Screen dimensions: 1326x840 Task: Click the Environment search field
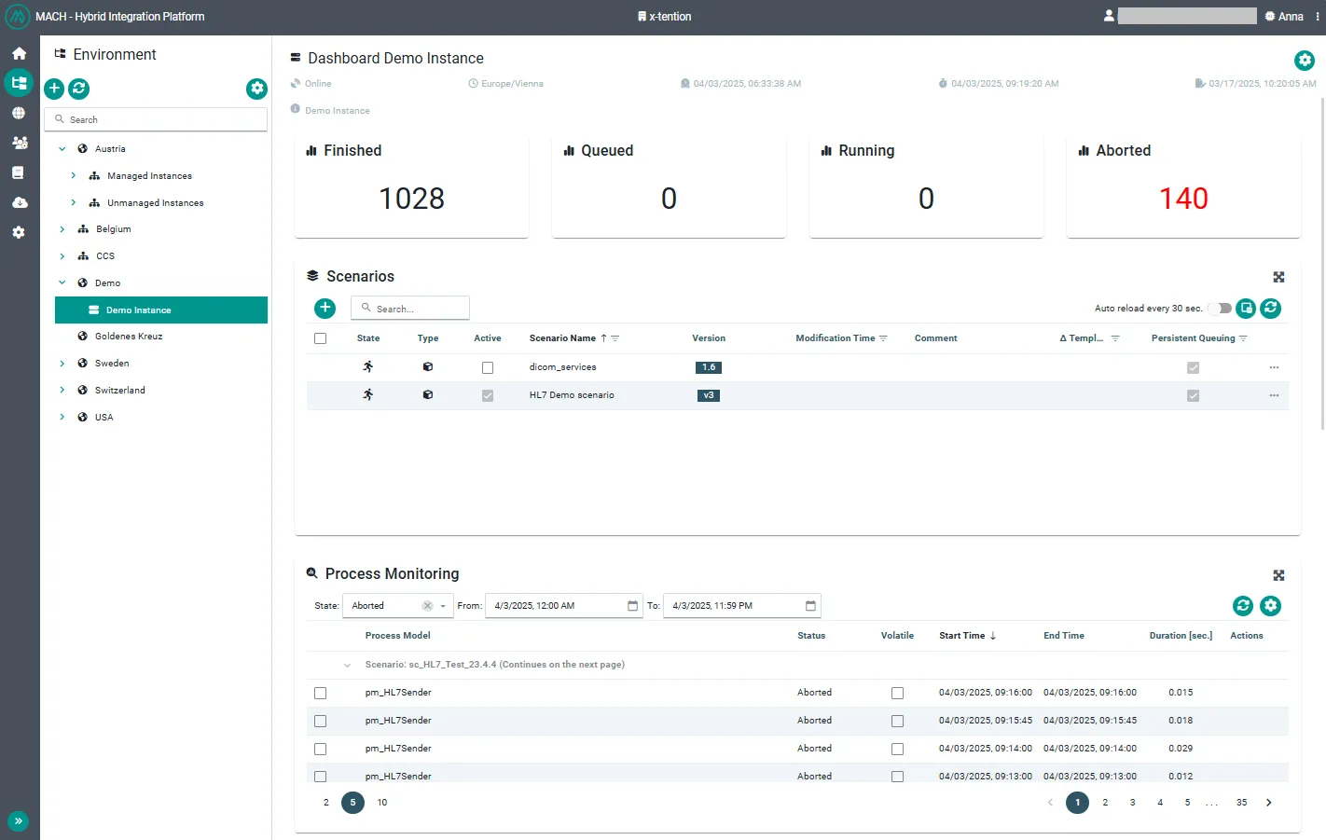coord(156,119)
